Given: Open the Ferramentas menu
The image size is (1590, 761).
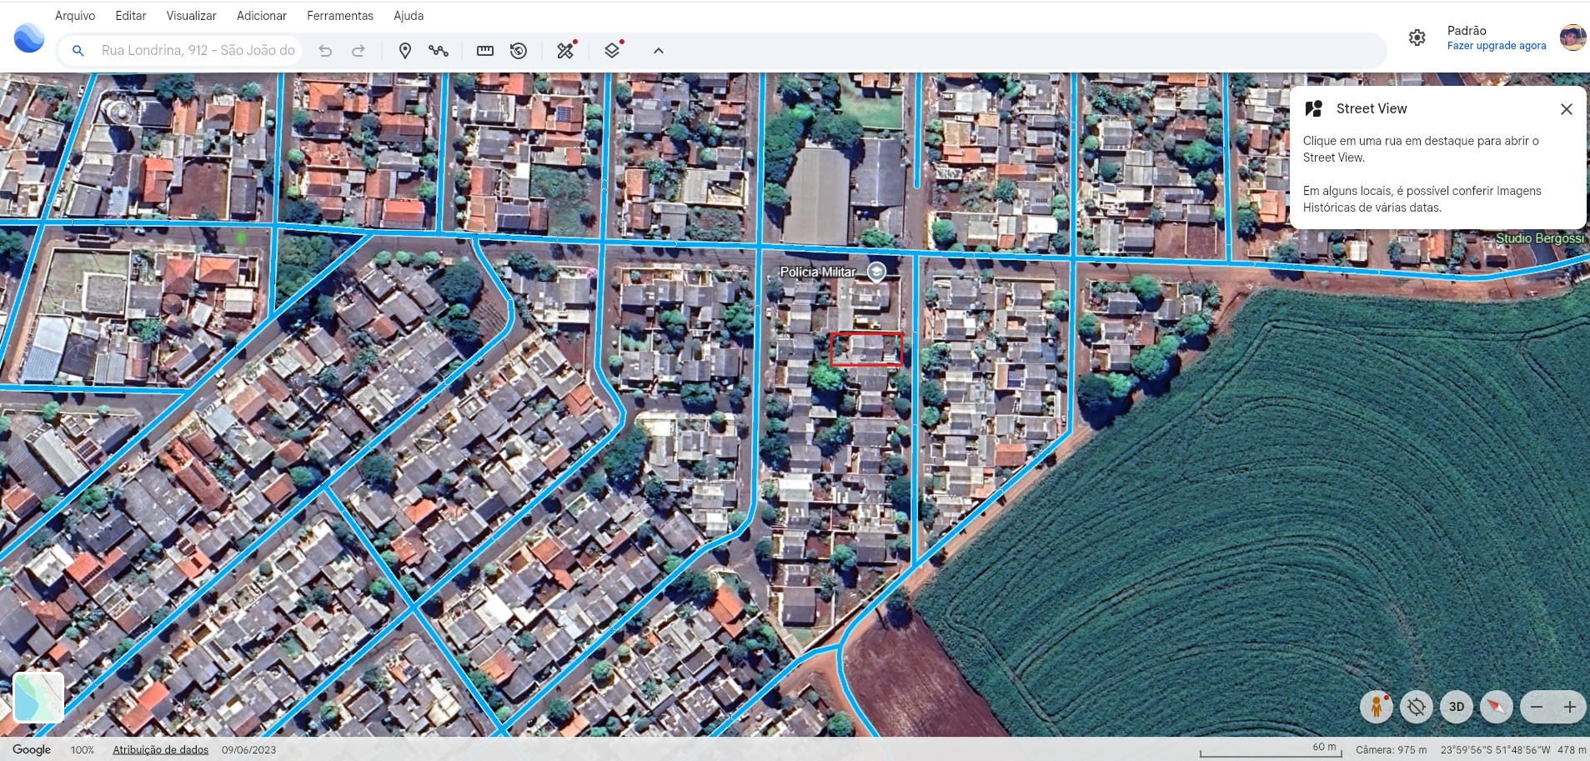Looking at the screenshot, I should [x=339, y=16].
